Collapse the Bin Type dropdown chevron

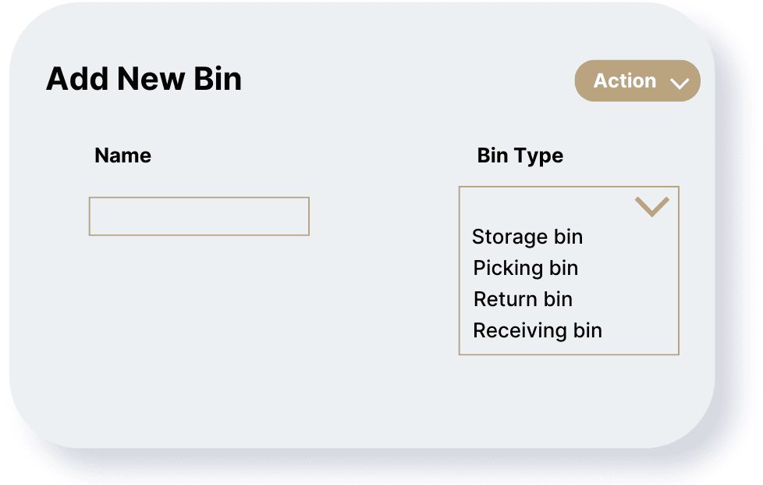651,207
